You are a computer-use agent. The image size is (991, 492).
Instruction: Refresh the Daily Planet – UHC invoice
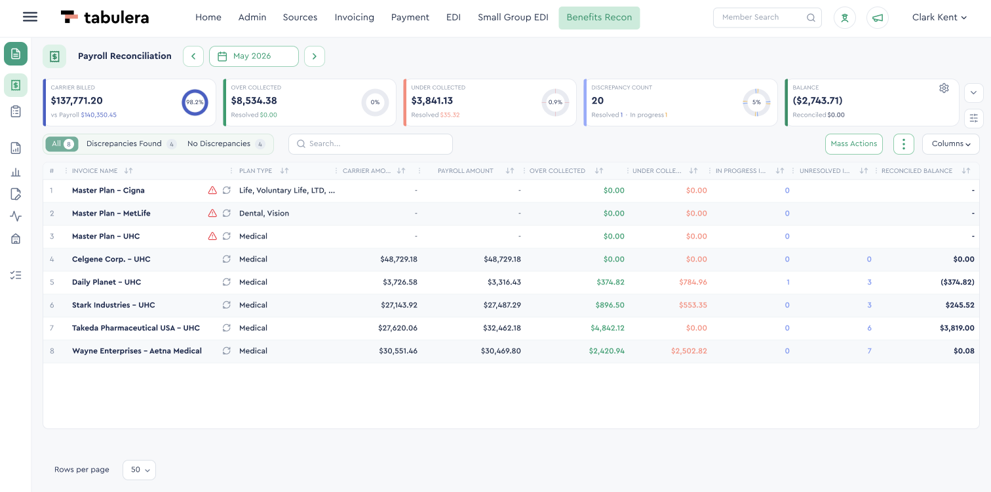227,282
